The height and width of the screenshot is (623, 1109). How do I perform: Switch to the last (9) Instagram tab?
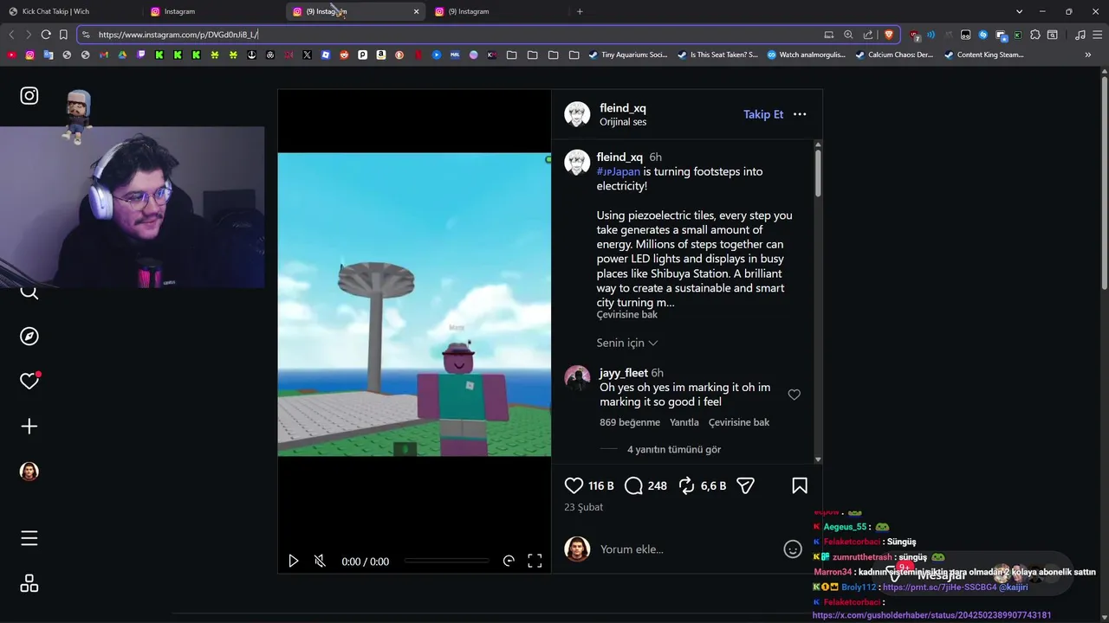499,11
